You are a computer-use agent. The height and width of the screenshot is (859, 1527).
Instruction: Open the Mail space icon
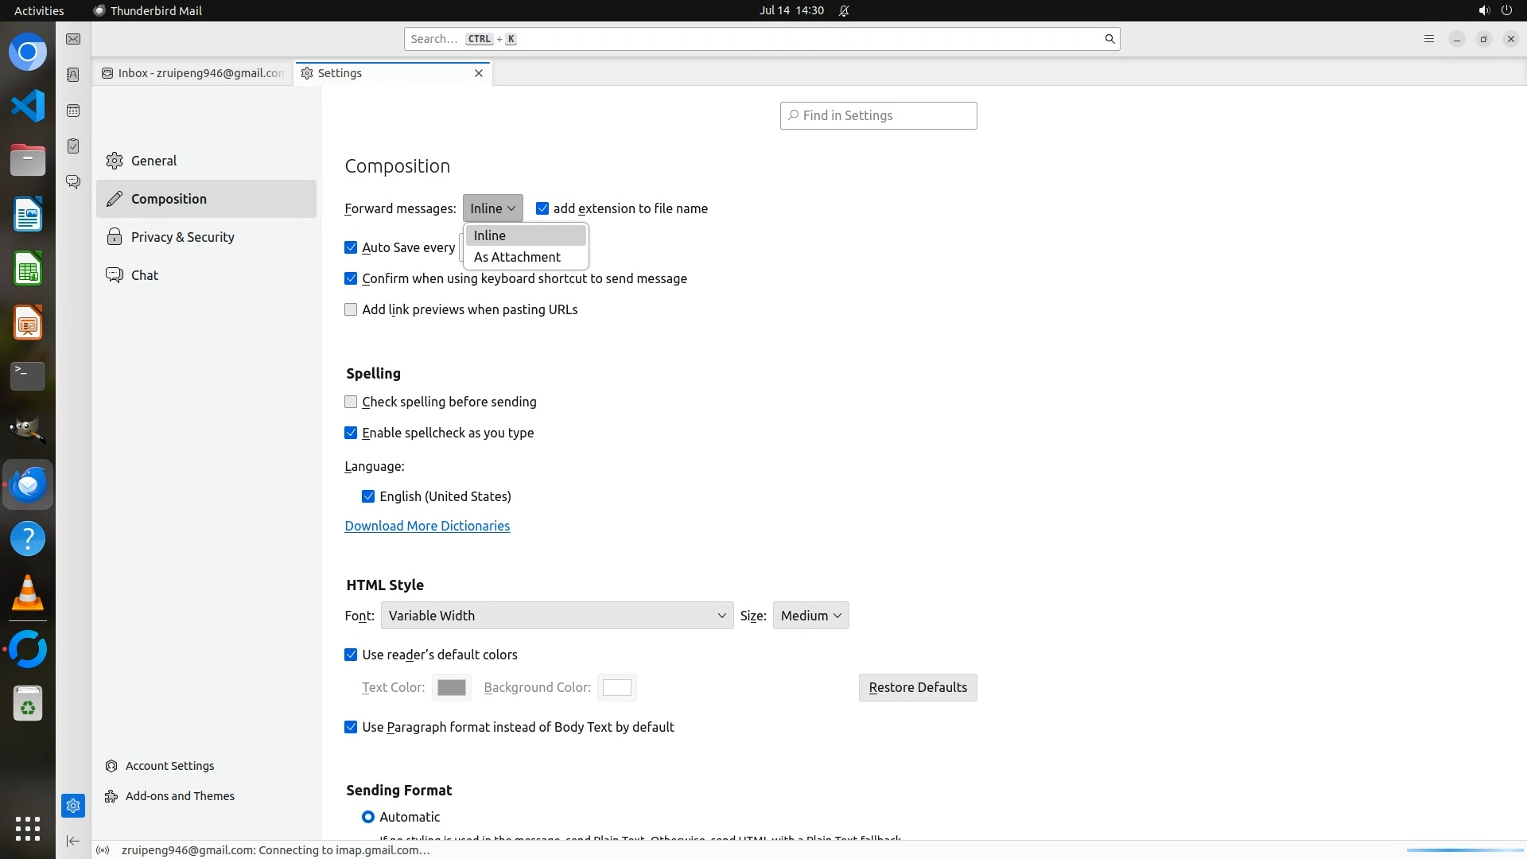[x=73, y=39]
